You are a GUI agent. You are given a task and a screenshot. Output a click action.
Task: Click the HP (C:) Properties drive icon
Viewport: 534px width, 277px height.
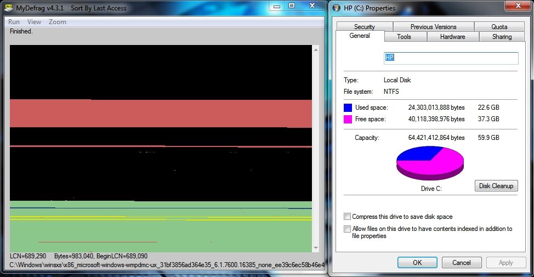pos(337,8)
